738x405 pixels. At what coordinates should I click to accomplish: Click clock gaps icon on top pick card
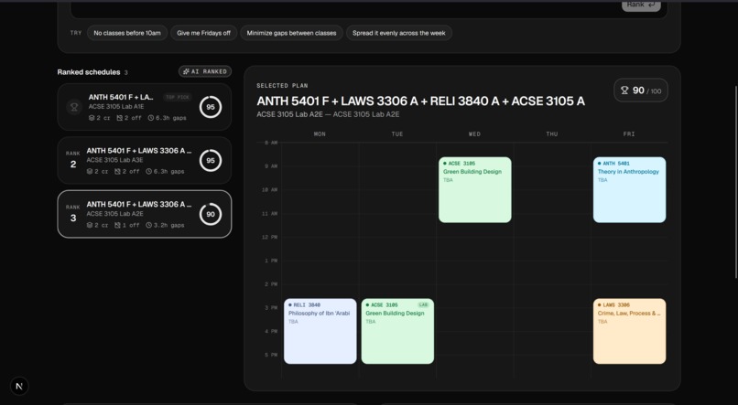[x=150, y=118]
